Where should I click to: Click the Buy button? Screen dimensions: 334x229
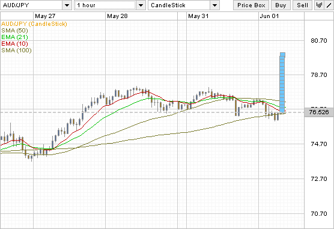pos(281,5)
